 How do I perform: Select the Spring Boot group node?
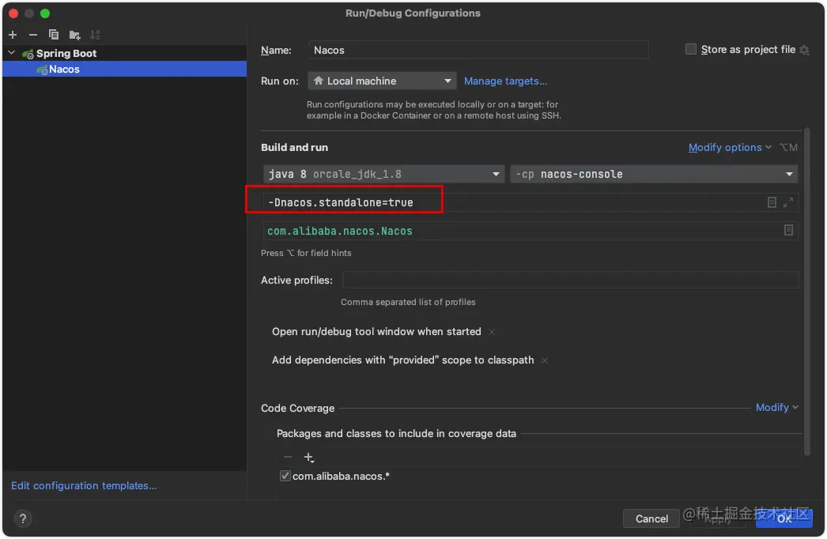tap(66, 53)
